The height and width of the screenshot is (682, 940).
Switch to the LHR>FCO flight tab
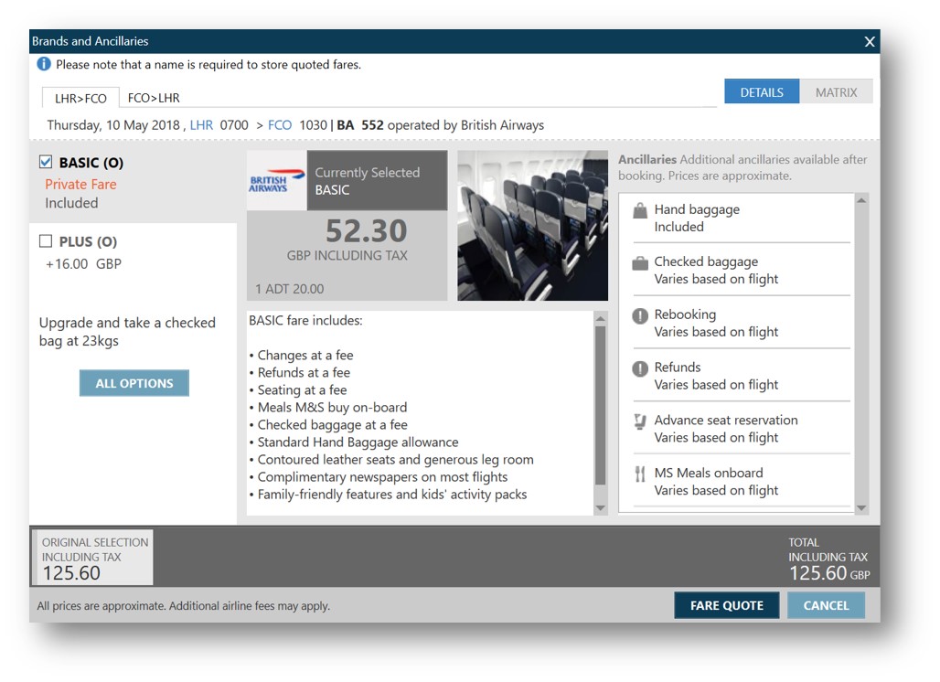80,98
